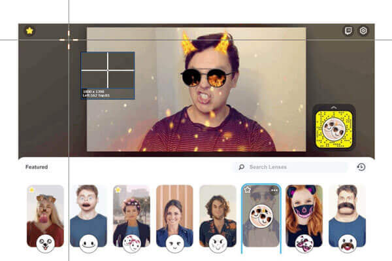Select the smirking face lens icon
Screen dimensions: 392x261
[174, 243]
